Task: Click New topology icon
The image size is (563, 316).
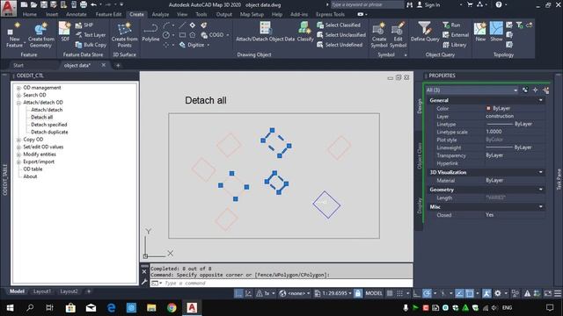Action: 480,32
